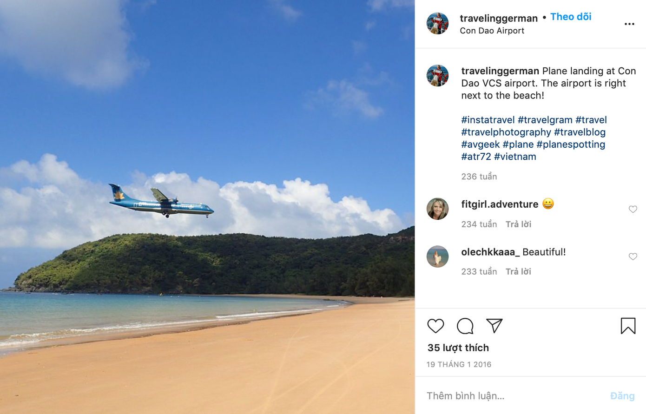Like olechkkaaa_'s comment
Viewport: 646px width, 414px height.
(x=633, y=257)
